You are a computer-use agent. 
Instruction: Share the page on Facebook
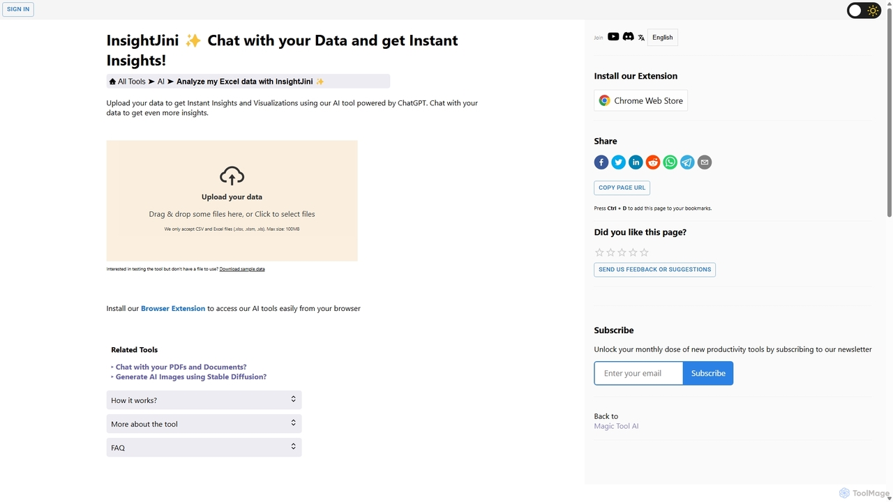point(601,162)
